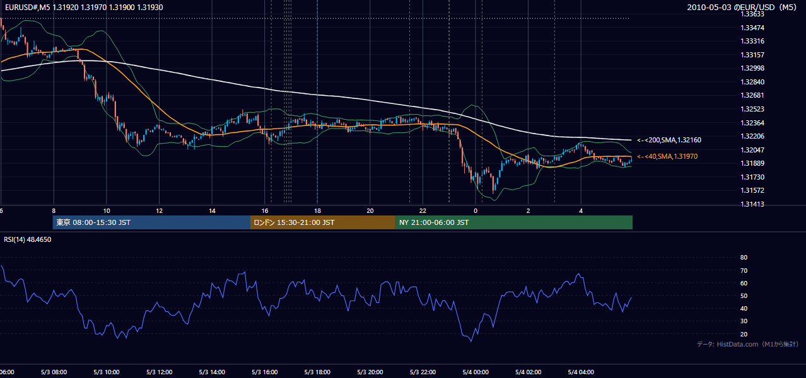
Task: Click price level 1.32840 on the axis
Action: (752, 82)
